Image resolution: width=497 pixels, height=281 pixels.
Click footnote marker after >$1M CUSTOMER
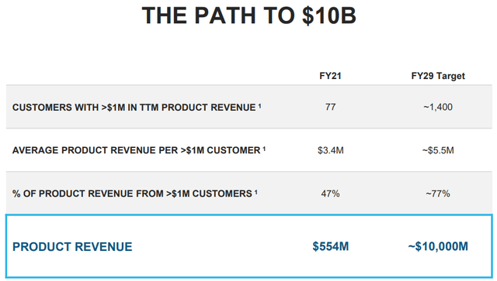(264, 149)
